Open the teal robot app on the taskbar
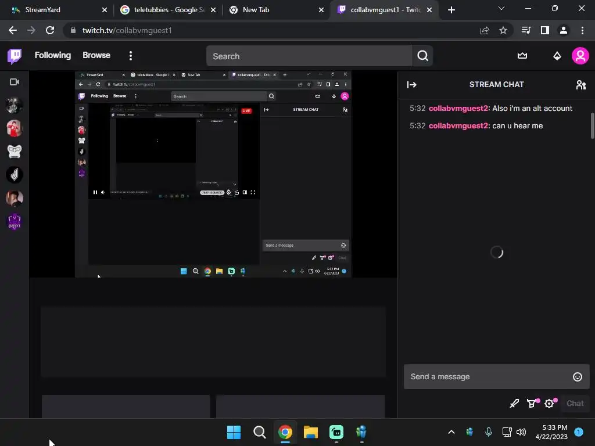595x446 pixels. coord(336,432)
